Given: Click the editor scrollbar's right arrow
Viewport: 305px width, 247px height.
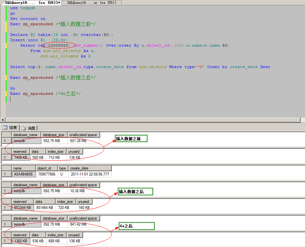Looking at the screenshot, I should coord(302,120).
